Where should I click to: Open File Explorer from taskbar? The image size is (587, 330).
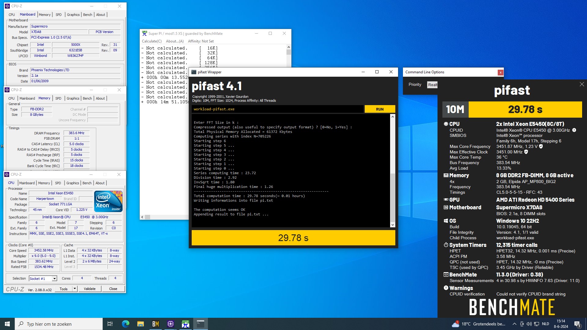tap(140, 324)
